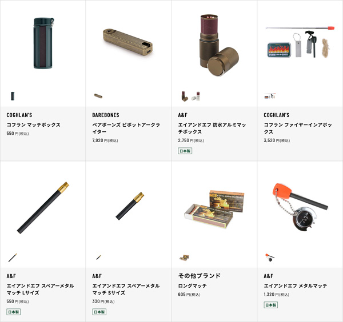Open ロングマッチ product link
This screenshot has width=343, height=322.
192,285
